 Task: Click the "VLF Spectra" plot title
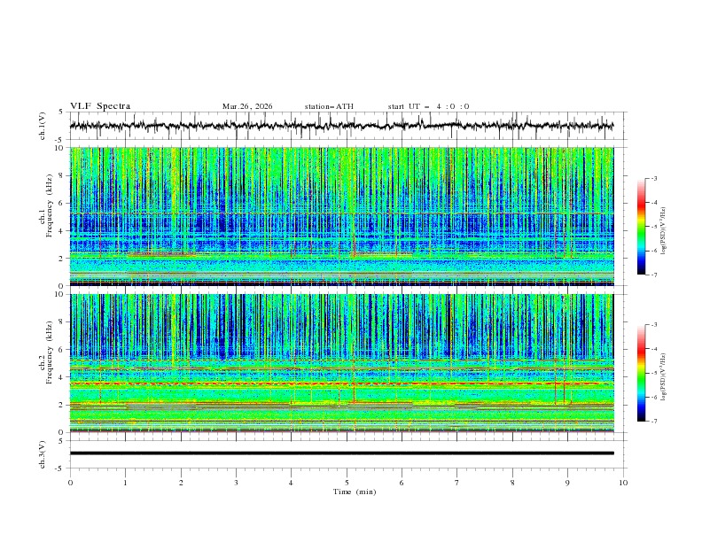(100, 106)
